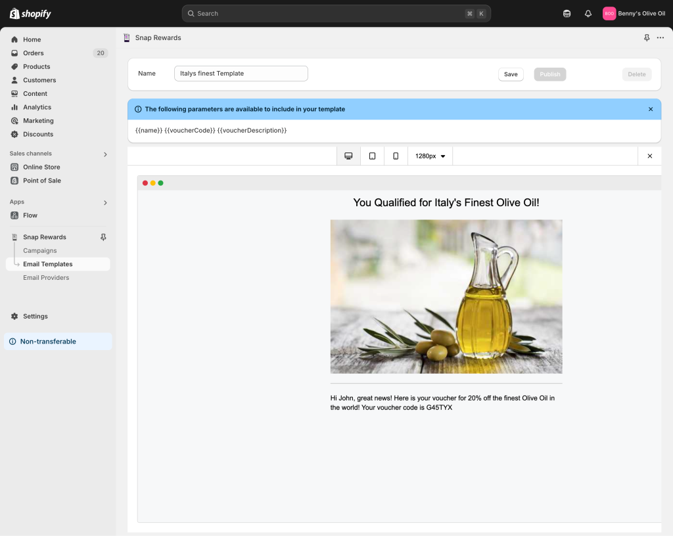
Task: Delete the email template
Action: pos(636,74)
